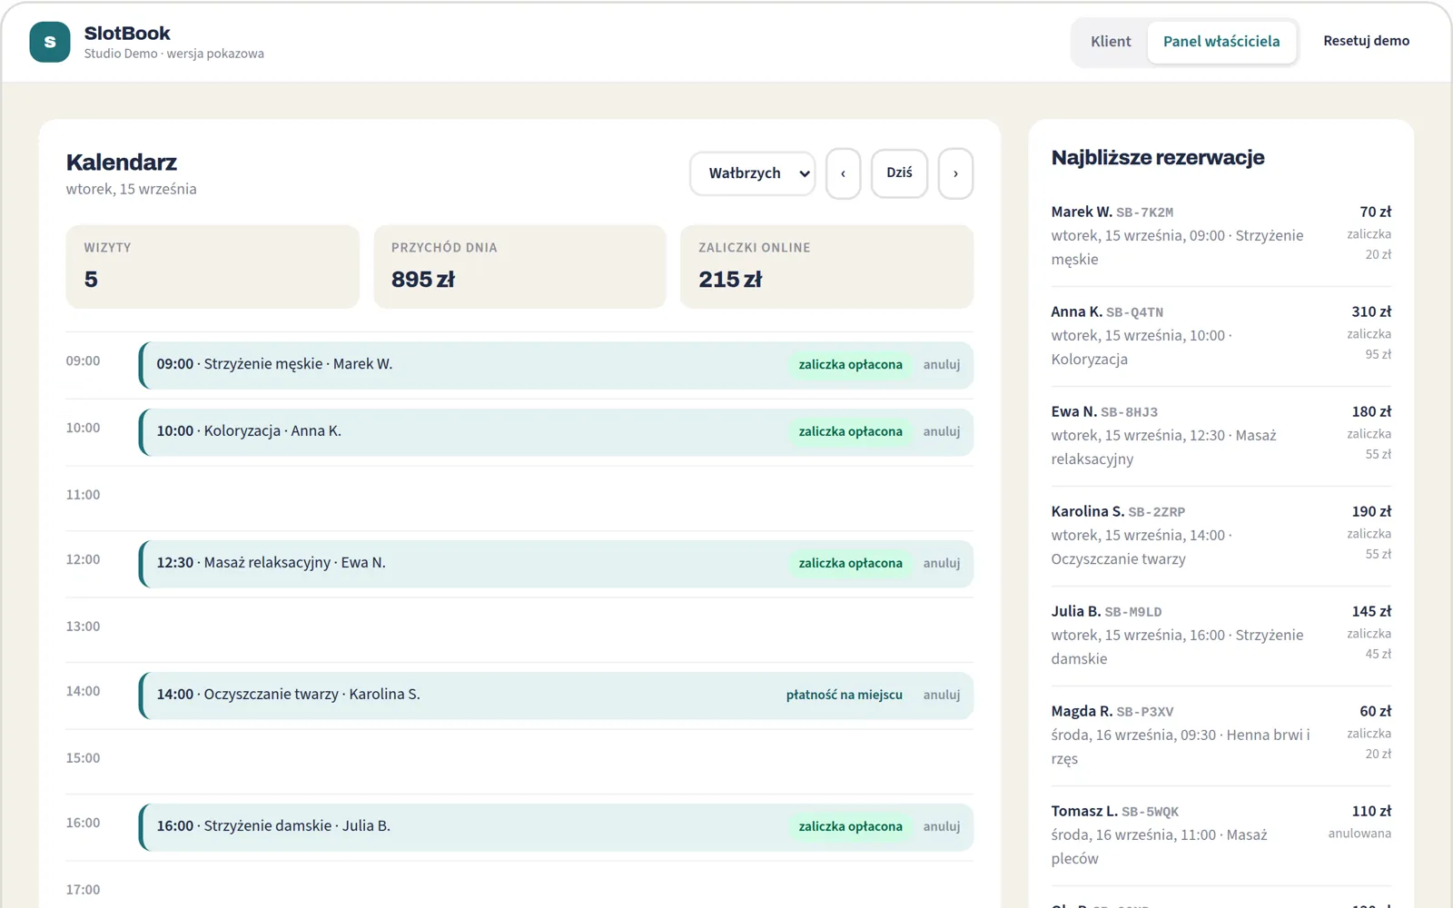Select the 14:00 Oczyszczanie twarzy entry

(556, 696)
